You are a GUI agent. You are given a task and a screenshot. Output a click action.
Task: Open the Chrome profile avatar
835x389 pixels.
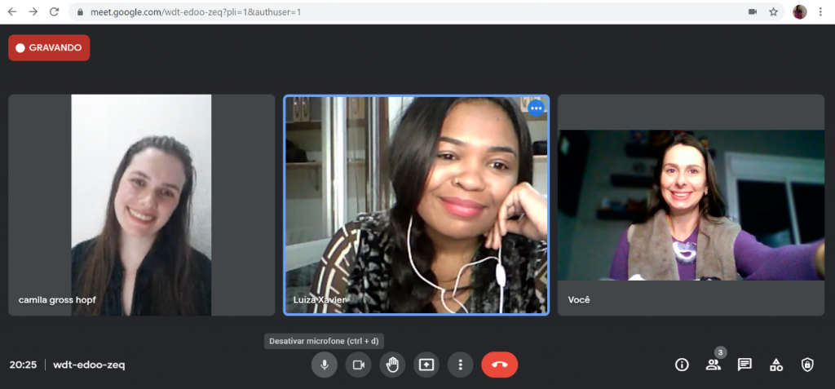click(799, 12)
